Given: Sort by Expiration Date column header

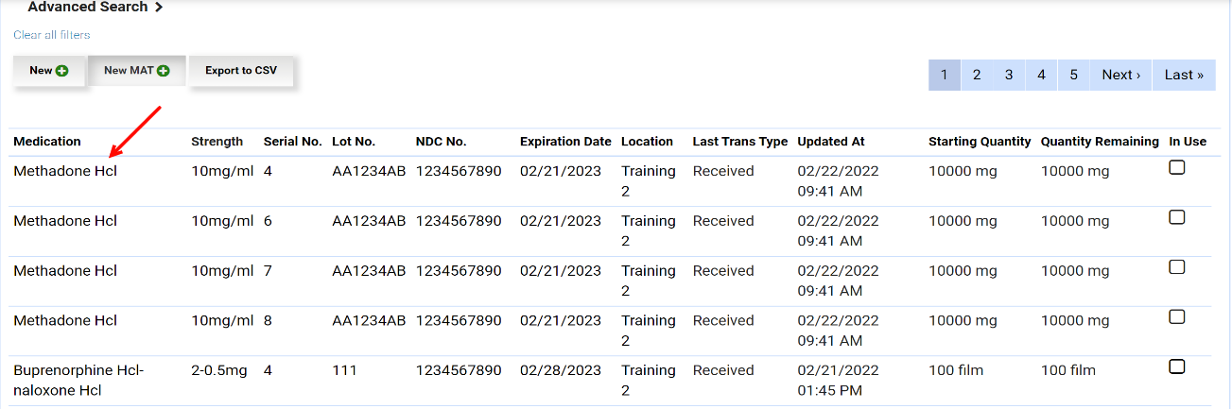Looking at the screenshot, I should [x=565, y=142].
